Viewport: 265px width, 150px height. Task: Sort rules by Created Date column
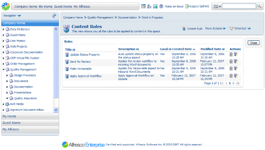click(183, 49)
